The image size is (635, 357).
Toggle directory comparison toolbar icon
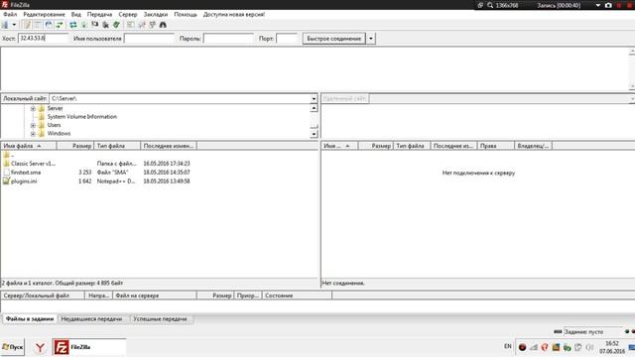click(x=141, y=25)
